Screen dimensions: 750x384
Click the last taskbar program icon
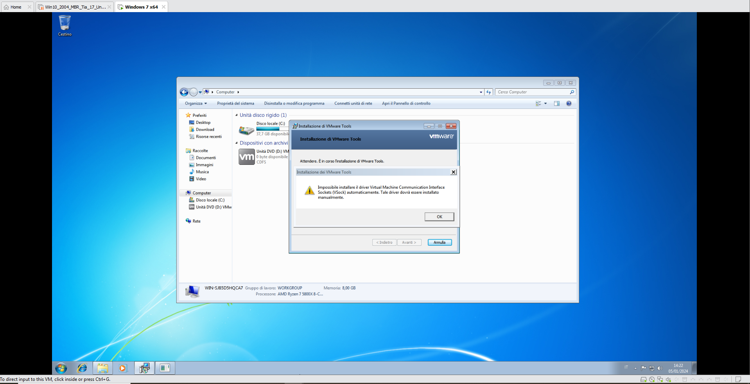[165, 368]
